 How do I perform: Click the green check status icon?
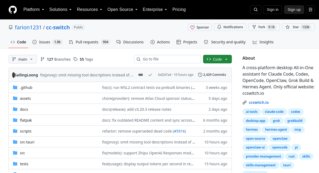[x=150, y=75]
